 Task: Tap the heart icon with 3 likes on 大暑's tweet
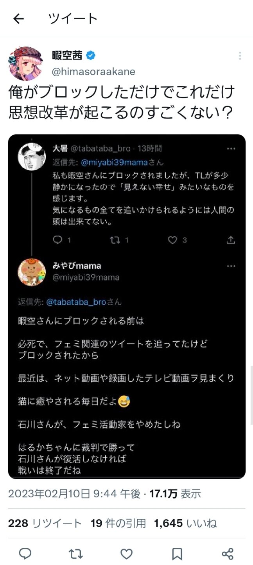[172, 240]
